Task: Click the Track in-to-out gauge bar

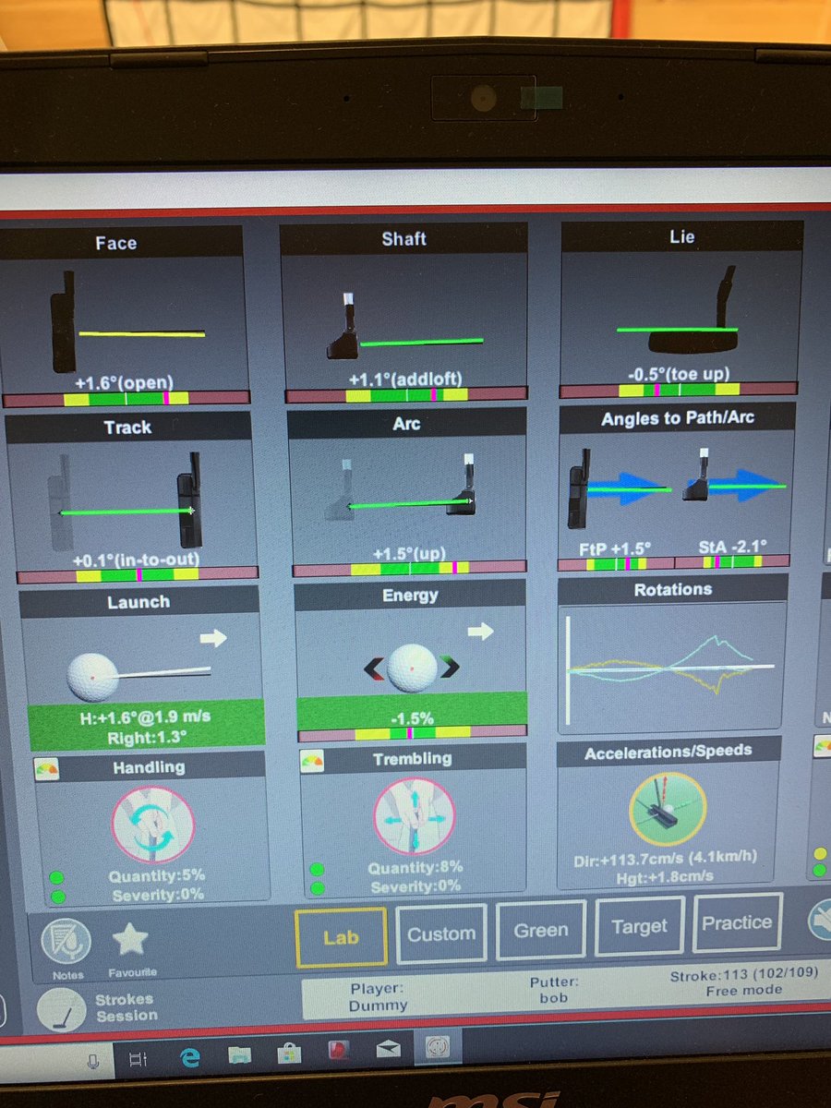Action: (136, 574)
